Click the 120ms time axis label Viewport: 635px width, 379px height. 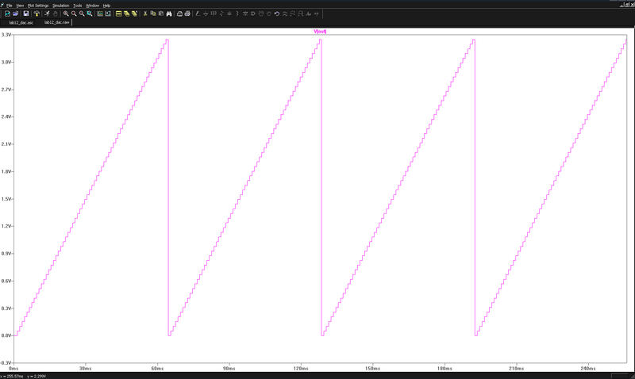[x=301, y=369]
